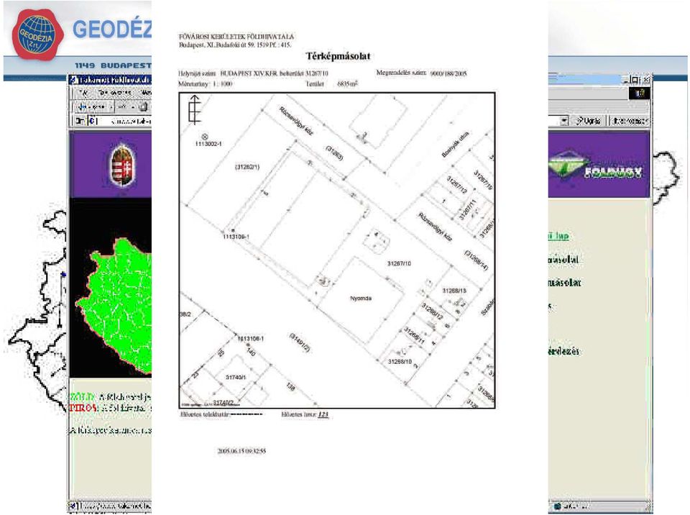Click the toolbar icon next to back/forward
690x515 pixels.
pyautogui.click(x=143, y=106)
